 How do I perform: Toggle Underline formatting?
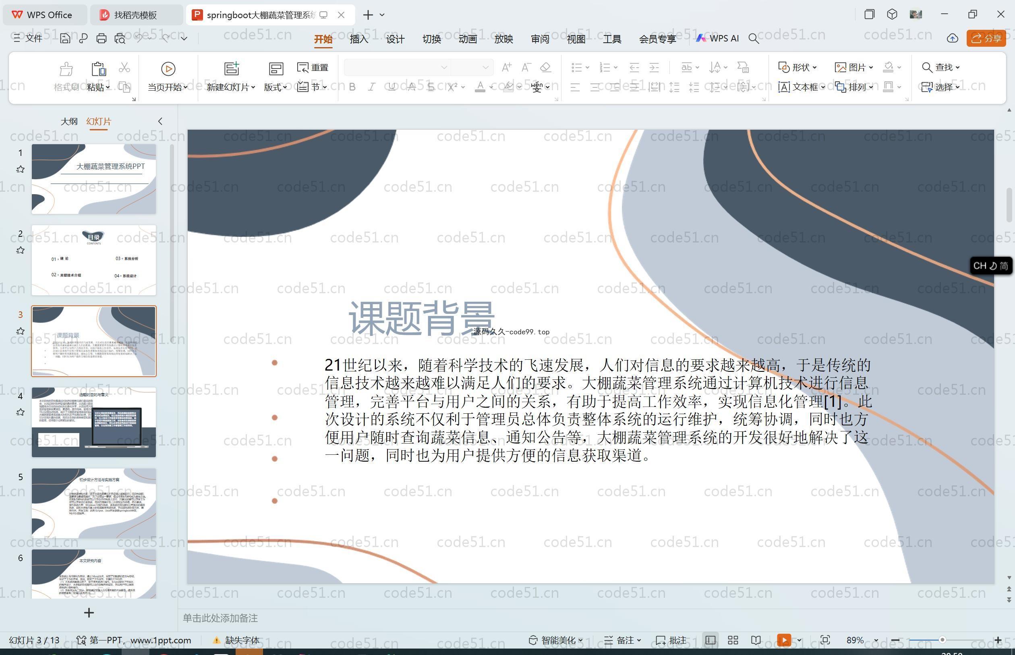[x=391, y=87]
